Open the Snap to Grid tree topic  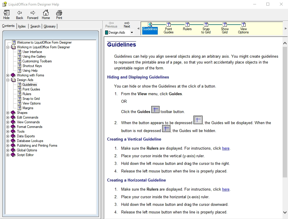point(31,99)
